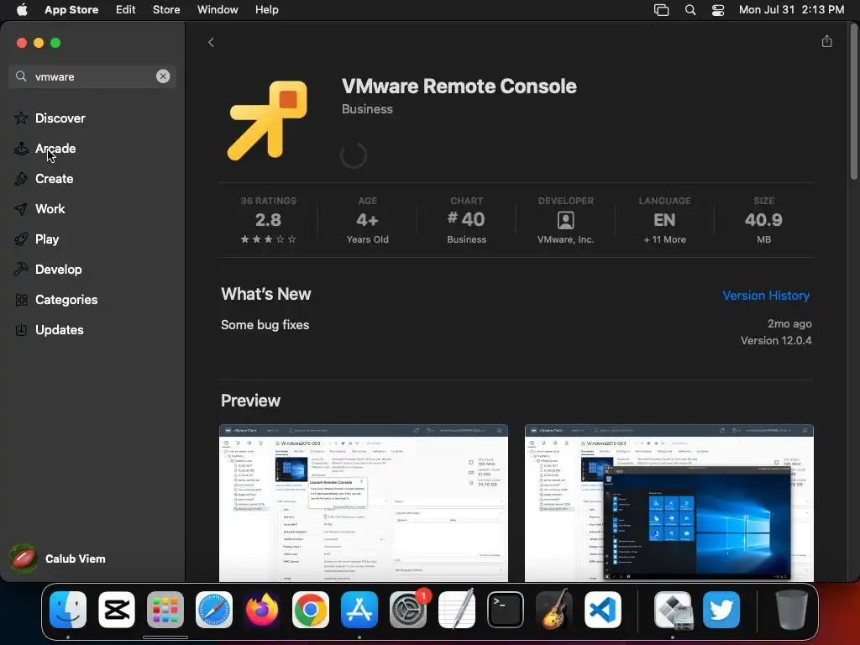This screenshot has height=645, width=860.
Task: Open the Help menu
Action: 266,10
